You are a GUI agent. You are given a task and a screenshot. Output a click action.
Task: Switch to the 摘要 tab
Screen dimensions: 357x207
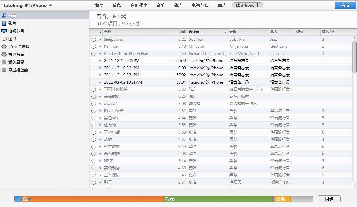99,6
